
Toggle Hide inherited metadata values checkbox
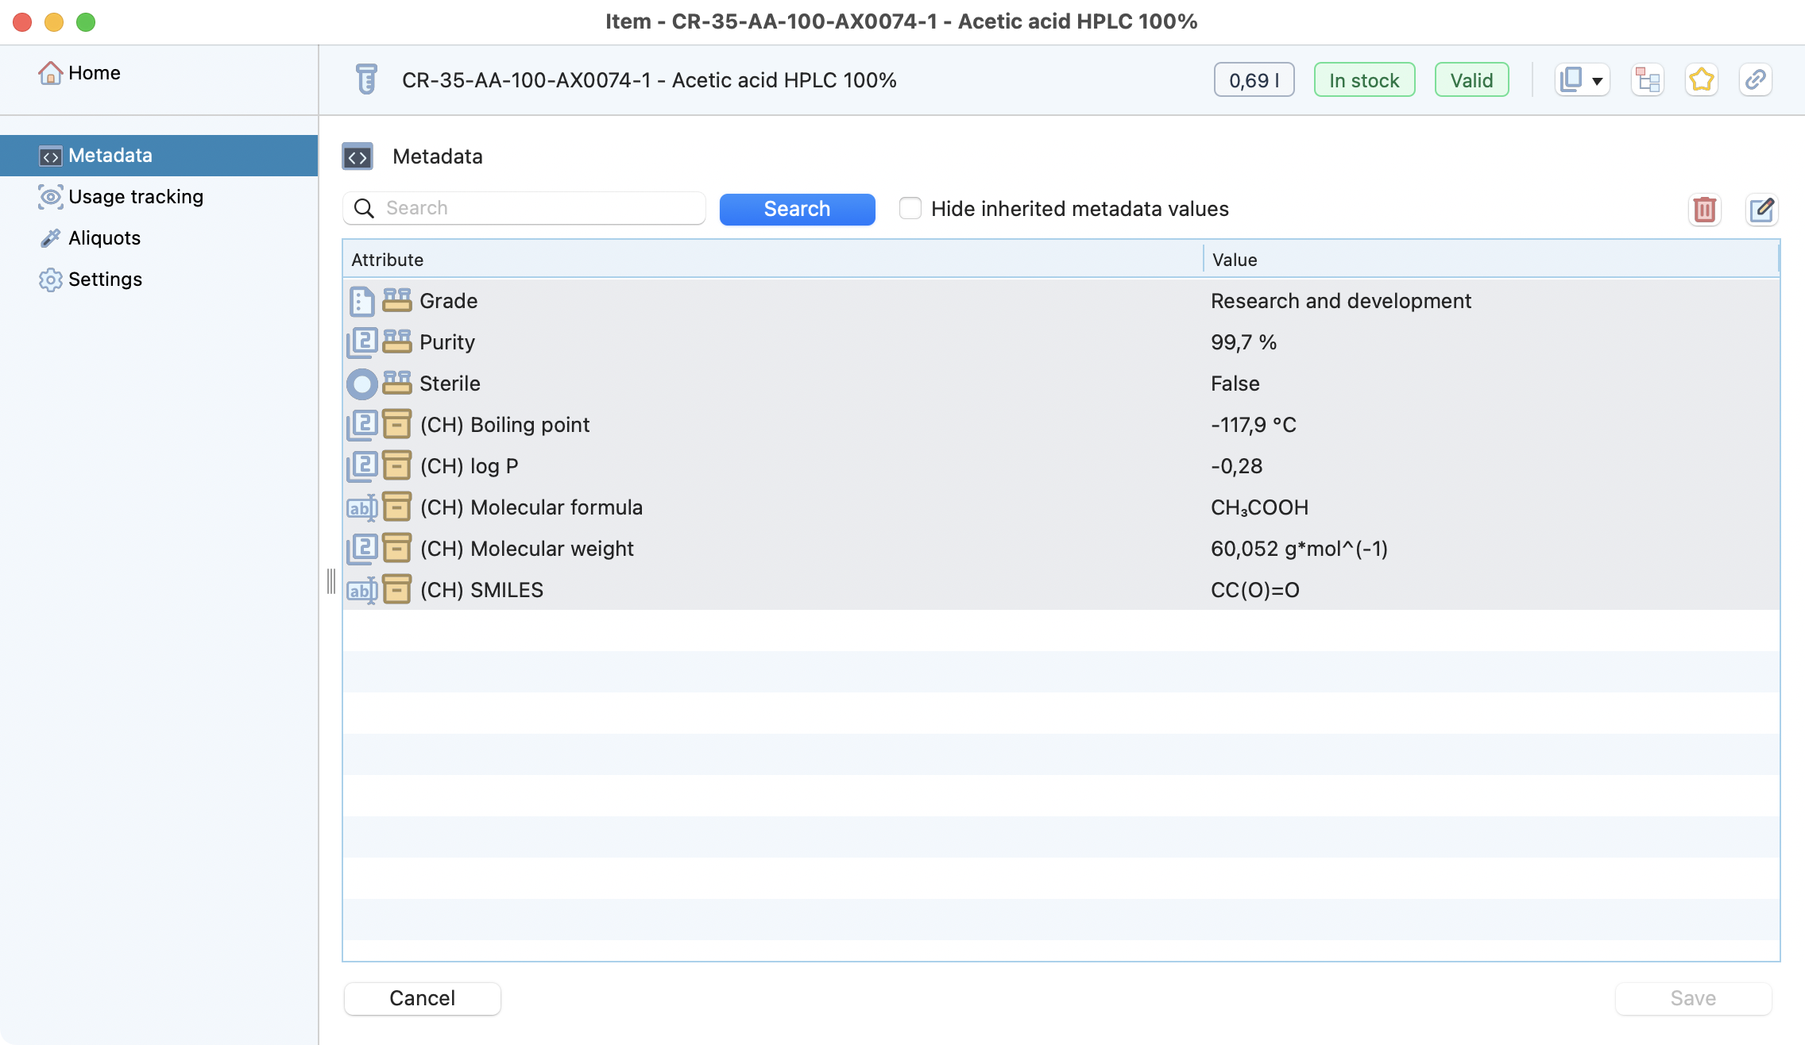[x=910, y=209]
